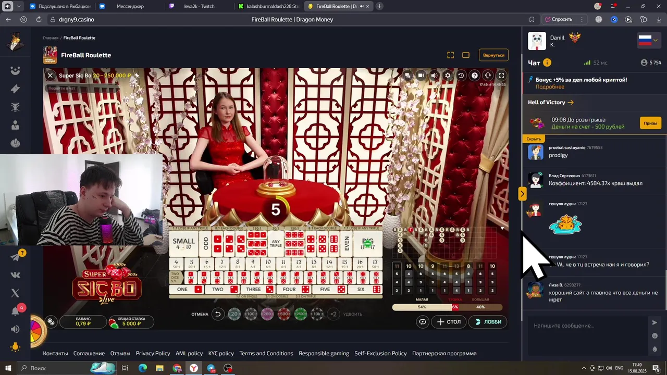The height and width of the screenshot is (375, 667).
Task: Collapse the chat panel with yellow arrow
Action: (522, 194)
